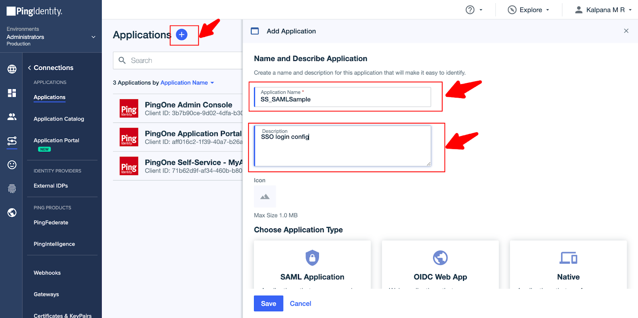This screenshot has height=318, width=638.
Task: Open the PingOne Self-Service application row
Action: tap(178, 166)
